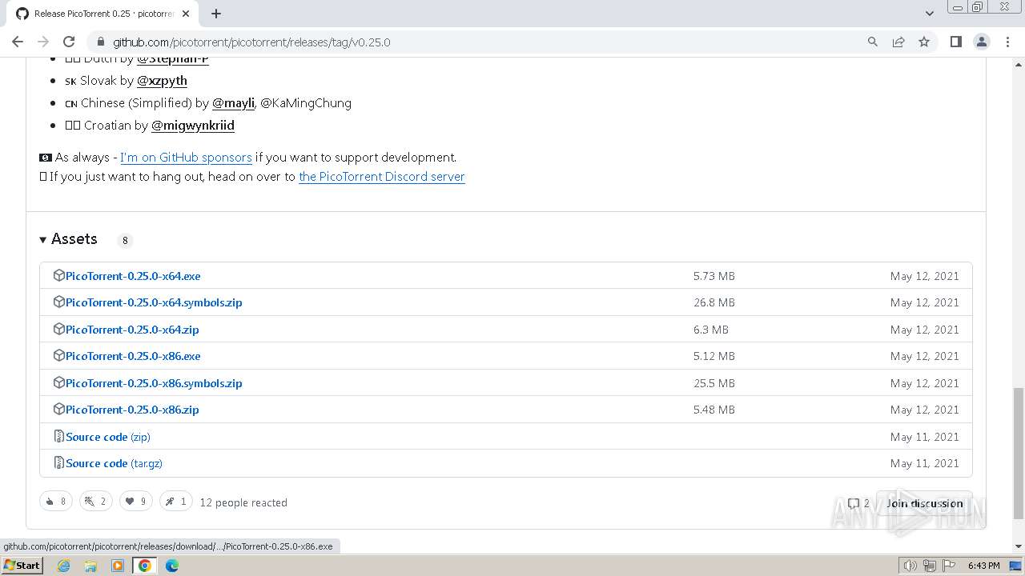Download PicoTorrent-0.25.0-x86.exe
The image size is (1025, 576).
133,356
